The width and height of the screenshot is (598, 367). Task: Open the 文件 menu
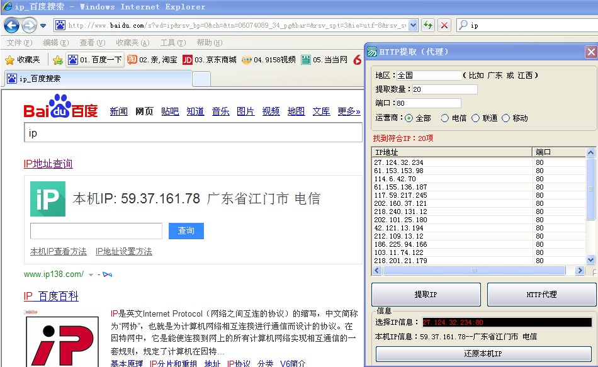[20, 43]
